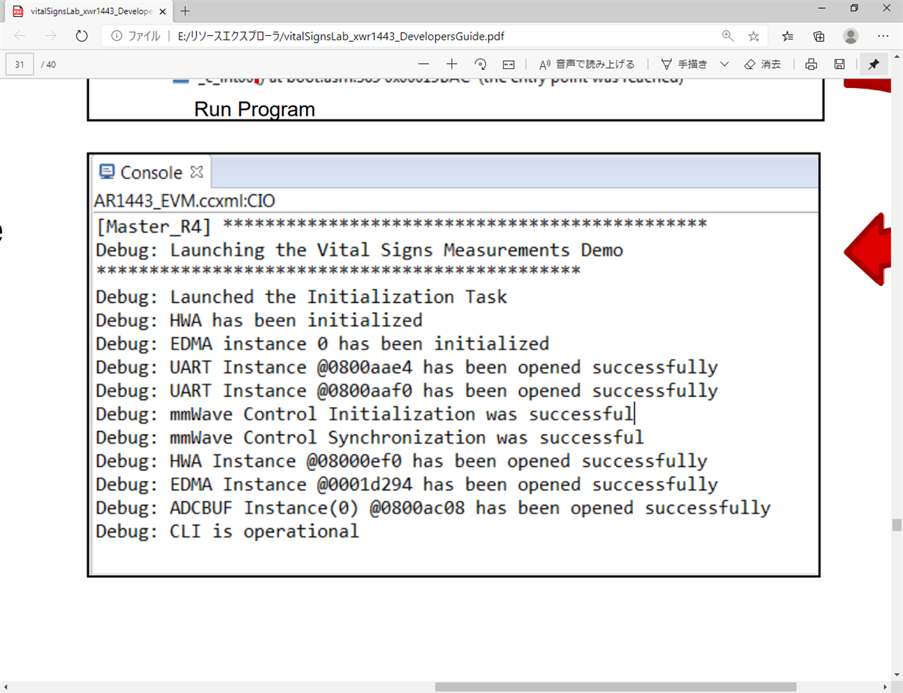Expand the 手描き pen options chevron
Image resolution: width=903 pixels, height=693 pixels.
tap(725, 64)
